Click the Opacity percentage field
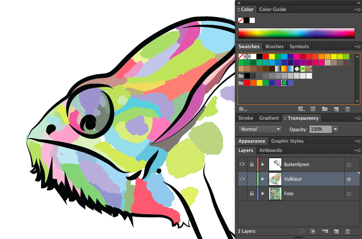The width and height of the screenshot is (362, 239). tap(320, 129)
